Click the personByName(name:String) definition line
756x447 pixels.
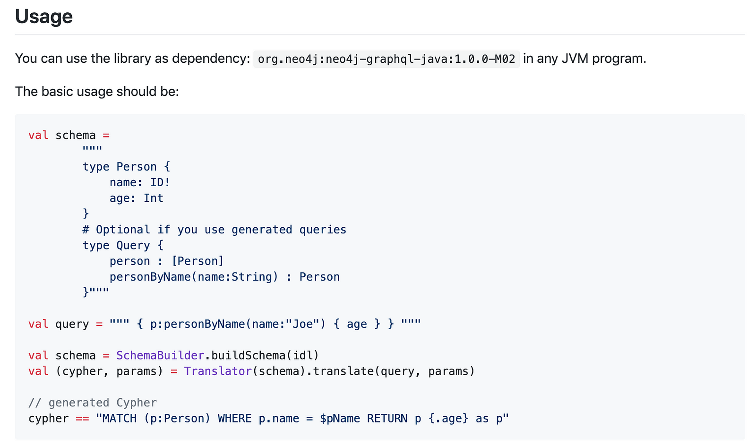coord(224,277)
